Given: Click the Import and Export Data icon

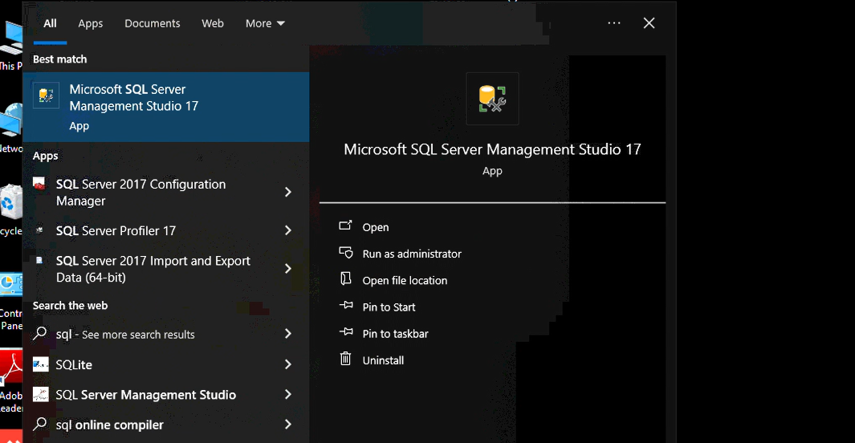Looking at the screenshot, I should tap(39, 261).
